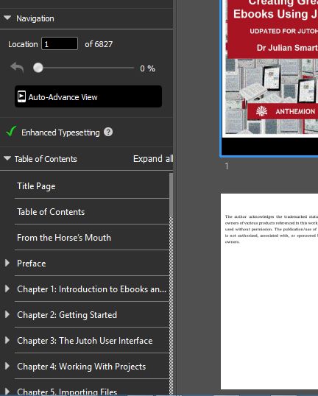Click the green Enhanced Typesetting checkmark
Screen dimensions: 318x396
[12, 131]
